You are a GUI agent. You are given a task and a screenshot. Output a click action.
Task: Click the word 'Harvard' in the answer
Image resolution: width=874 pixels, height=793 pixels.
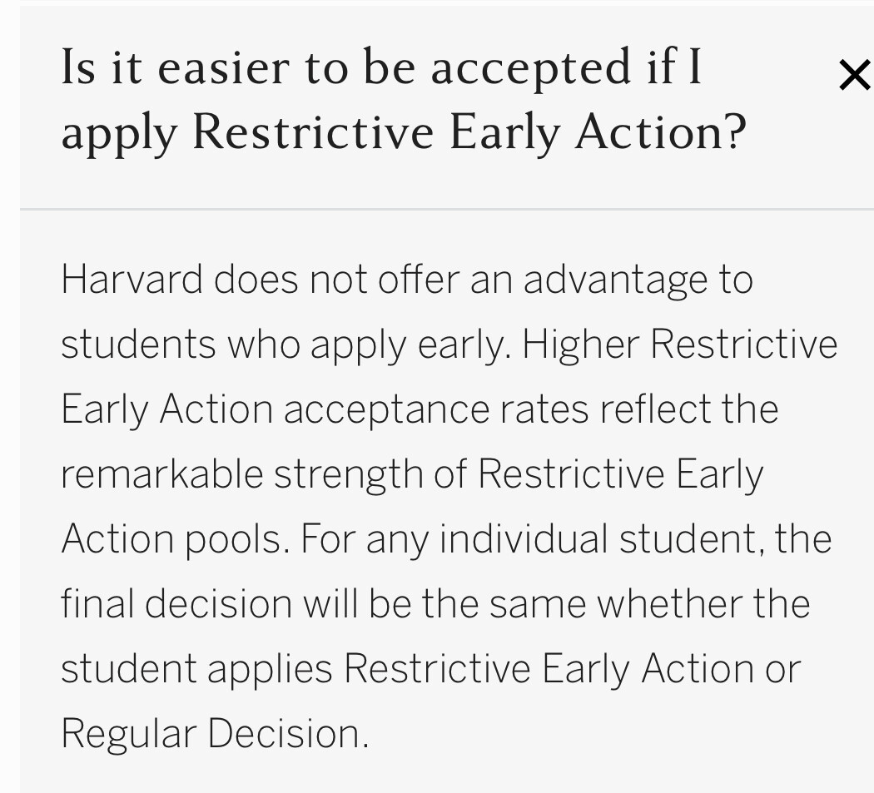point(132,280)
